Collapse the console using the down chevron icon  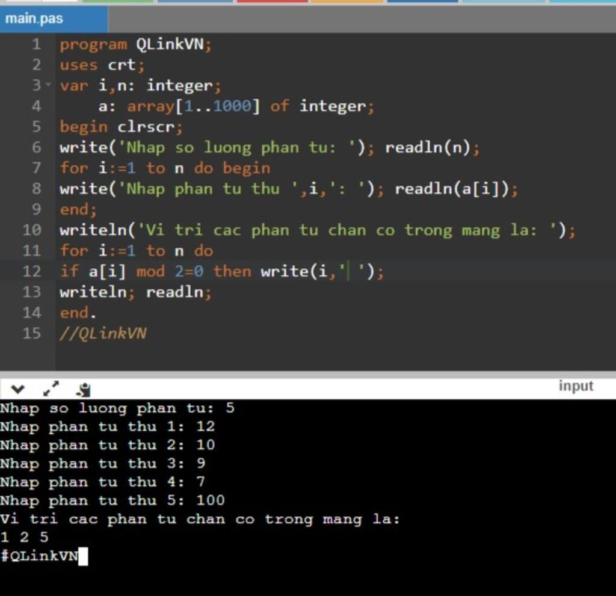[17, 389]
